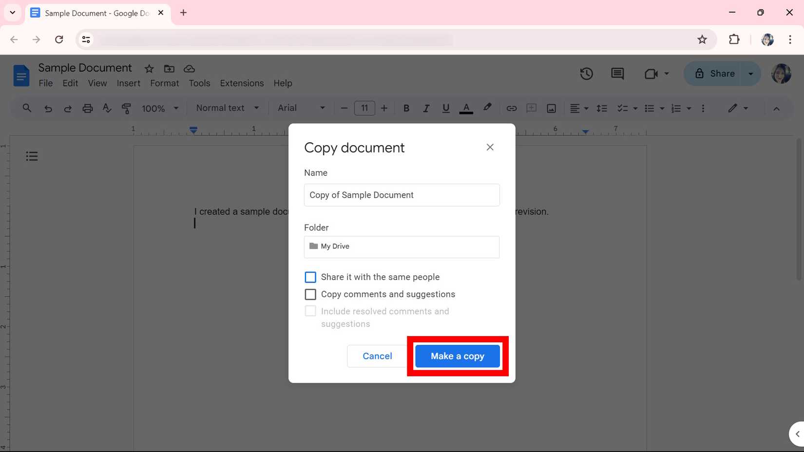Toggle Include resolved comments and suggestions
Viewport: 804px width, 452px height.
point(310,311)
